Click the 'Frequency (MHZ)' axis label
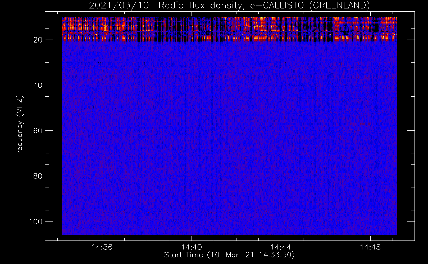This screenshot has width=428, height=264. point(20,127)
